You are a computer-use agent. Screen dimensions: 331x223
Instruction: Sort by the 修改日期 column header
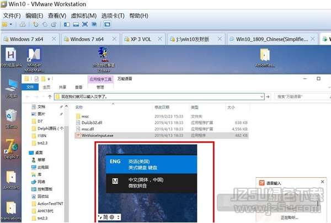162,107
